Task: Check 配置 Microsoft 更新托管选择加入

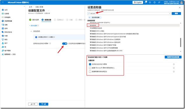Action: (x=90, y=68)
